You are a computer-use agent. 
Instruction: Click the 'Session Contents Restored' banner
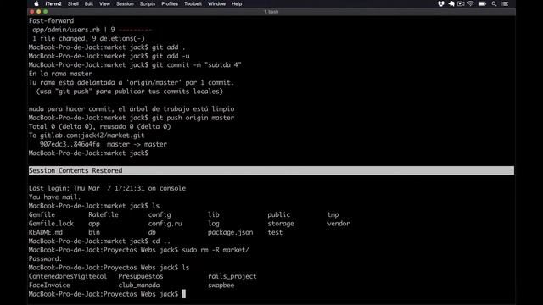click(x=271, y=170)
